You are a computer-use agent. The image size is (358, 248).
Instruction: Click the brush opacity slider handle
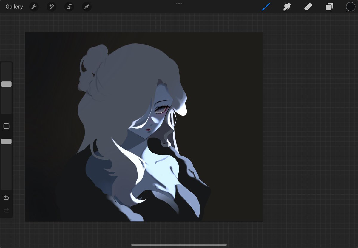(6, 142)
